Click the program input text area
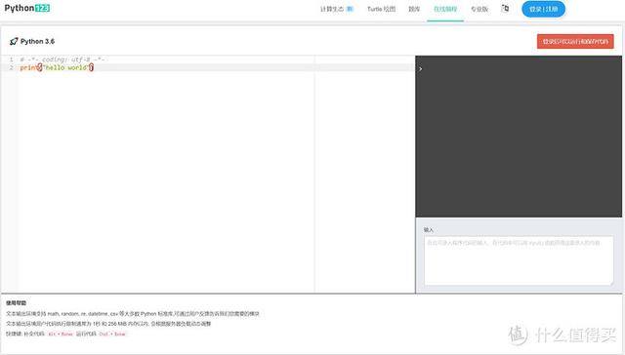This screenshot has width=625, height=355. (x=519, y=260)
